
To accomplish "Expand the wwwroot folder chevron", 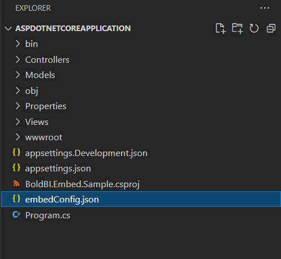I will pos(18,137).
